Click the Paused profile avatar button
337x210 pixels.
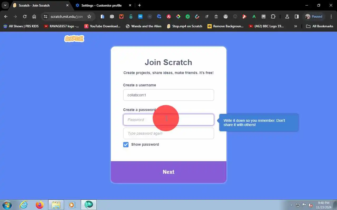(314, 17)
